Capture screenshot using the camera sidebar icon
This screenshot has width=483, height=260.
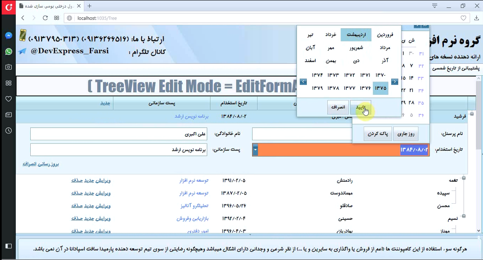(8, 67)
